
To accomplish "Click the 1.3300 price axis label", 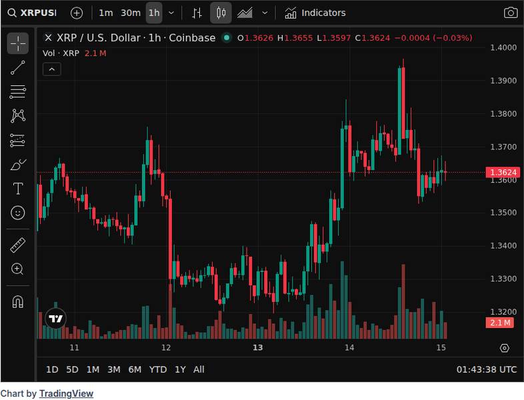I will (x=503, y=279).
